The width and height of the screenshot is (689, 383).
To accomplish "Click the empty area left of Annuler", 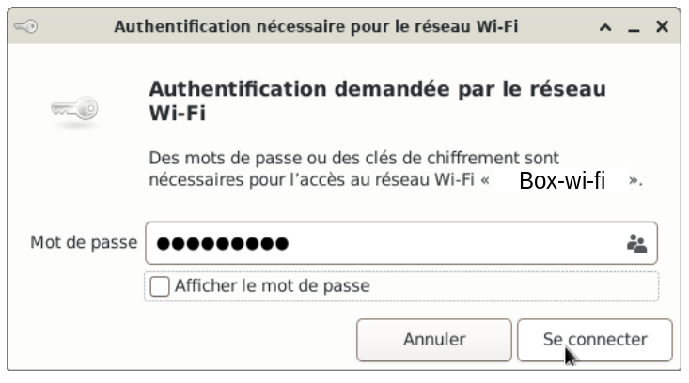I will point(184,340).
